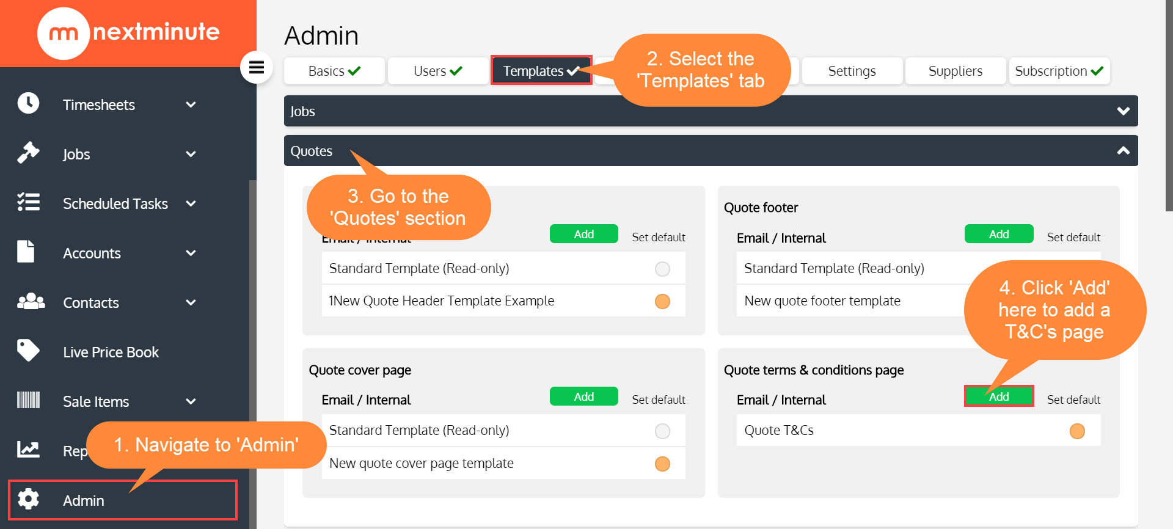Expand the Accounts submenu chevron
Screen dimensions: 1173x529
[x=191, y=253]
